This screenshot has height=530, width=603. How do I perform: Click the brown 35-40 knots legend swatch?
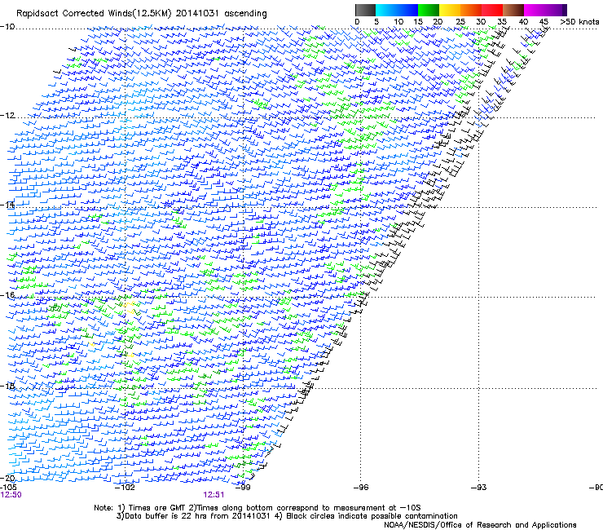click(x=513, y=10)
